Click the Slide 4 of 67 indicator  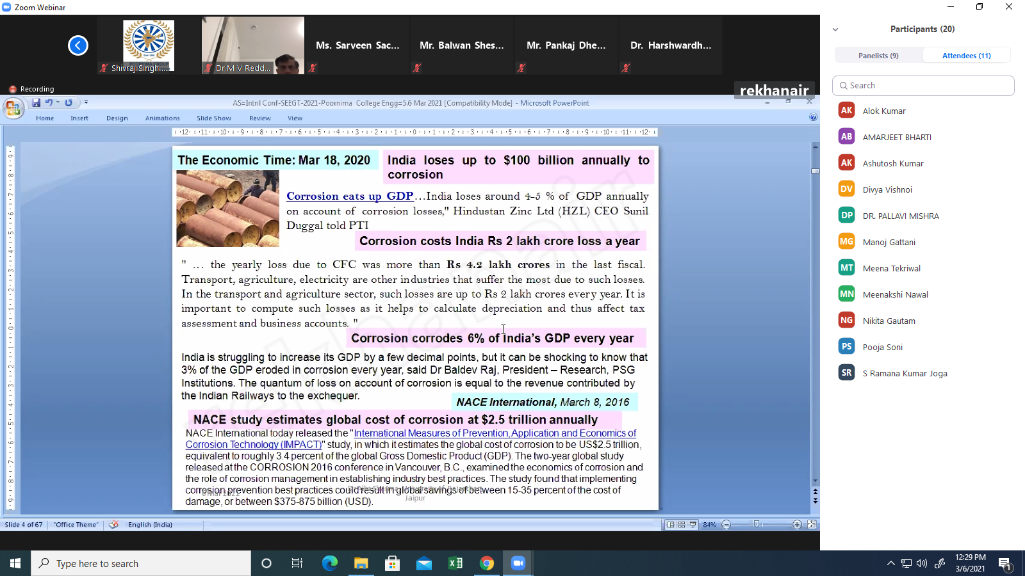coord(24,525)
